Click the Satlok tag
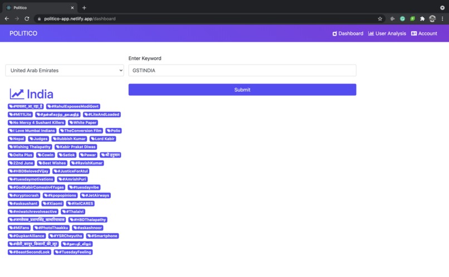 pyautogui.click(x=67, y=155)
